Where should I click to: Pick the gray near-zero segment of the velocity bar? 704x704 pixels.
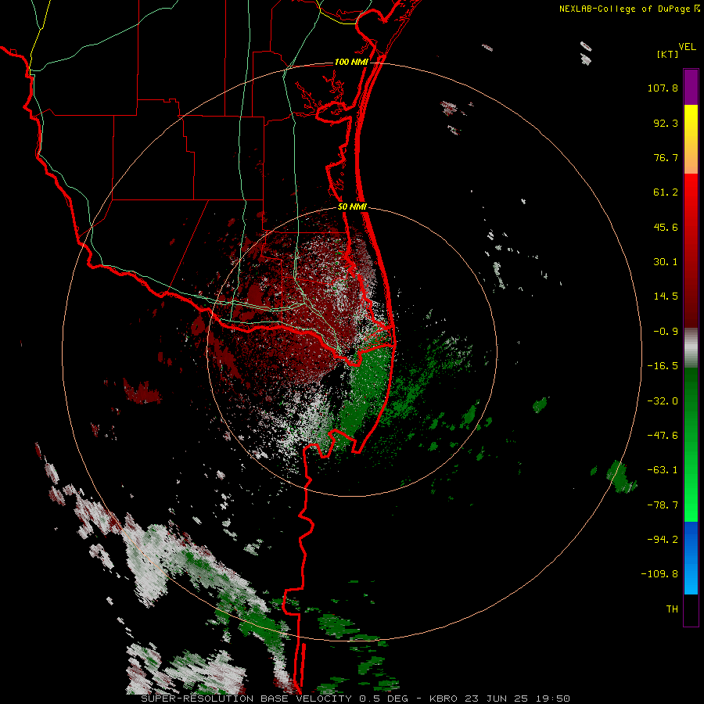point(691,348)
